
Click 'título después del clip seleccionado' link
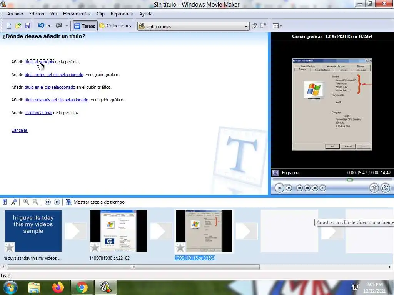coord(56,100)
